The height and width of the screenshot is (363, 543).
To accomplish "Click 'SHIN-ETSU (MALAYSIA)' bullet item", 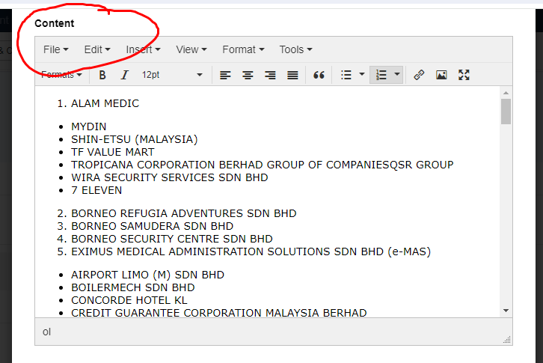I will (x=135, y=139).
